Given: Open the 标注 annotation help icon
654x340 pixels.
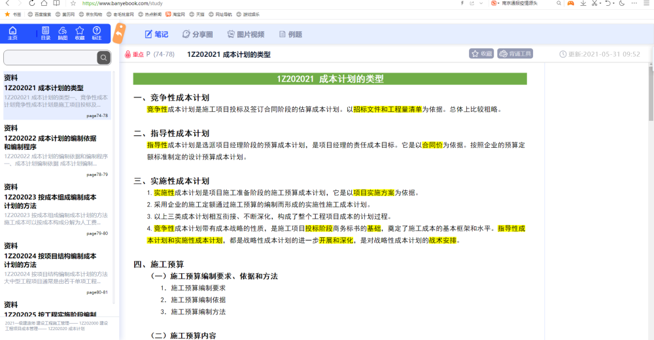Looking at the screenshot, I should coord(97,33).
